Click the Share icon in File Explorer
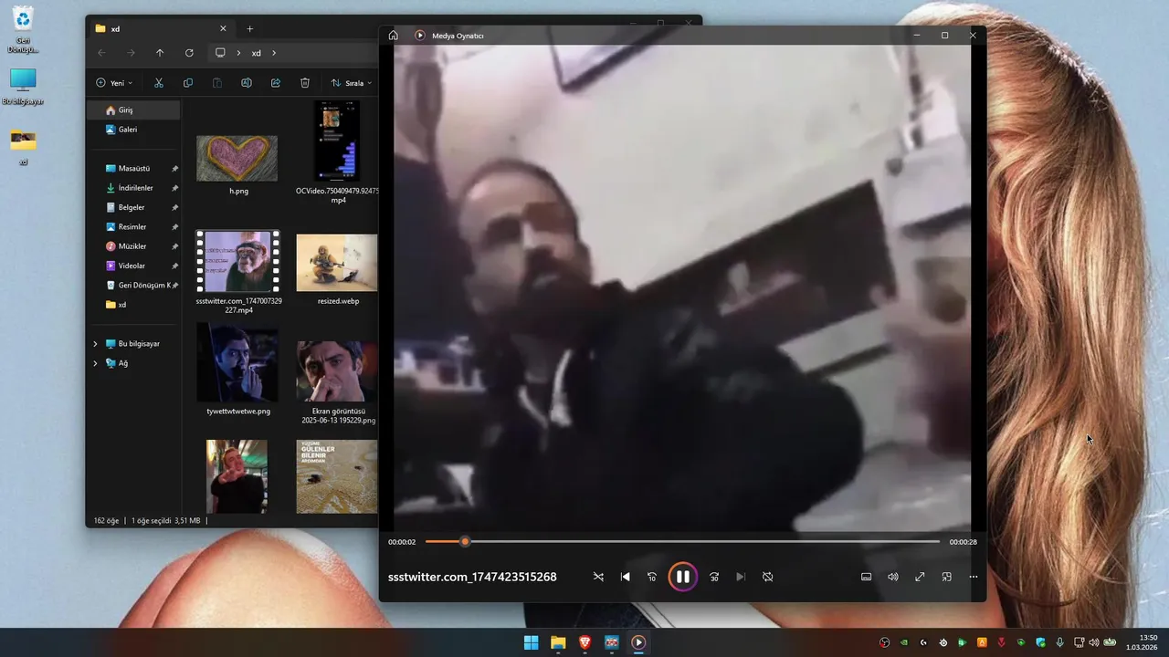 tap(276, 83)
